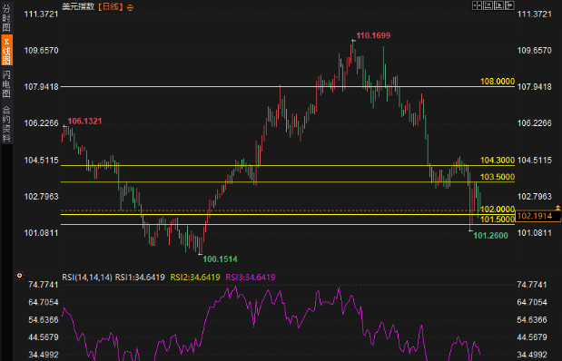Click the yellow RSI2:34.6419 value
This screenshot has height=361, width=562.
pos(195,278)
